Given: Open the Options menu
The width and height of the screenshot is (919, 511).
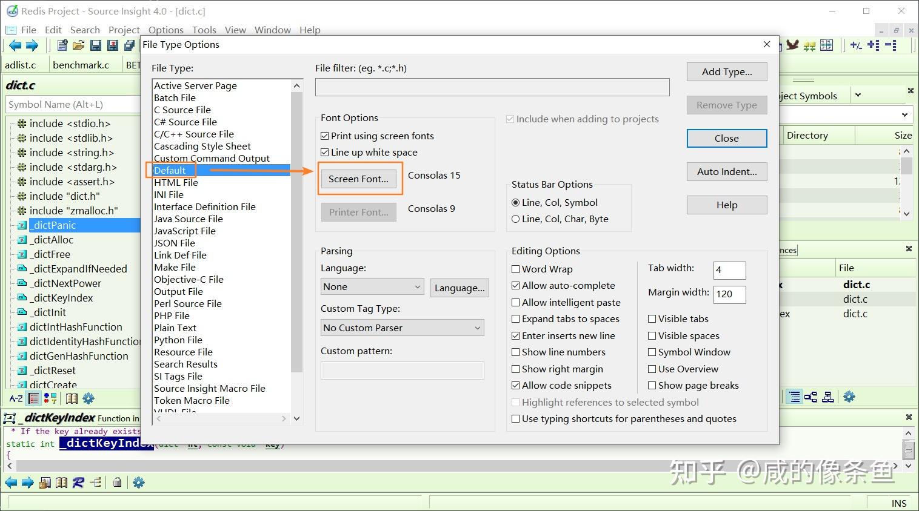Looking at the screenshot, I should pos(166,30).
